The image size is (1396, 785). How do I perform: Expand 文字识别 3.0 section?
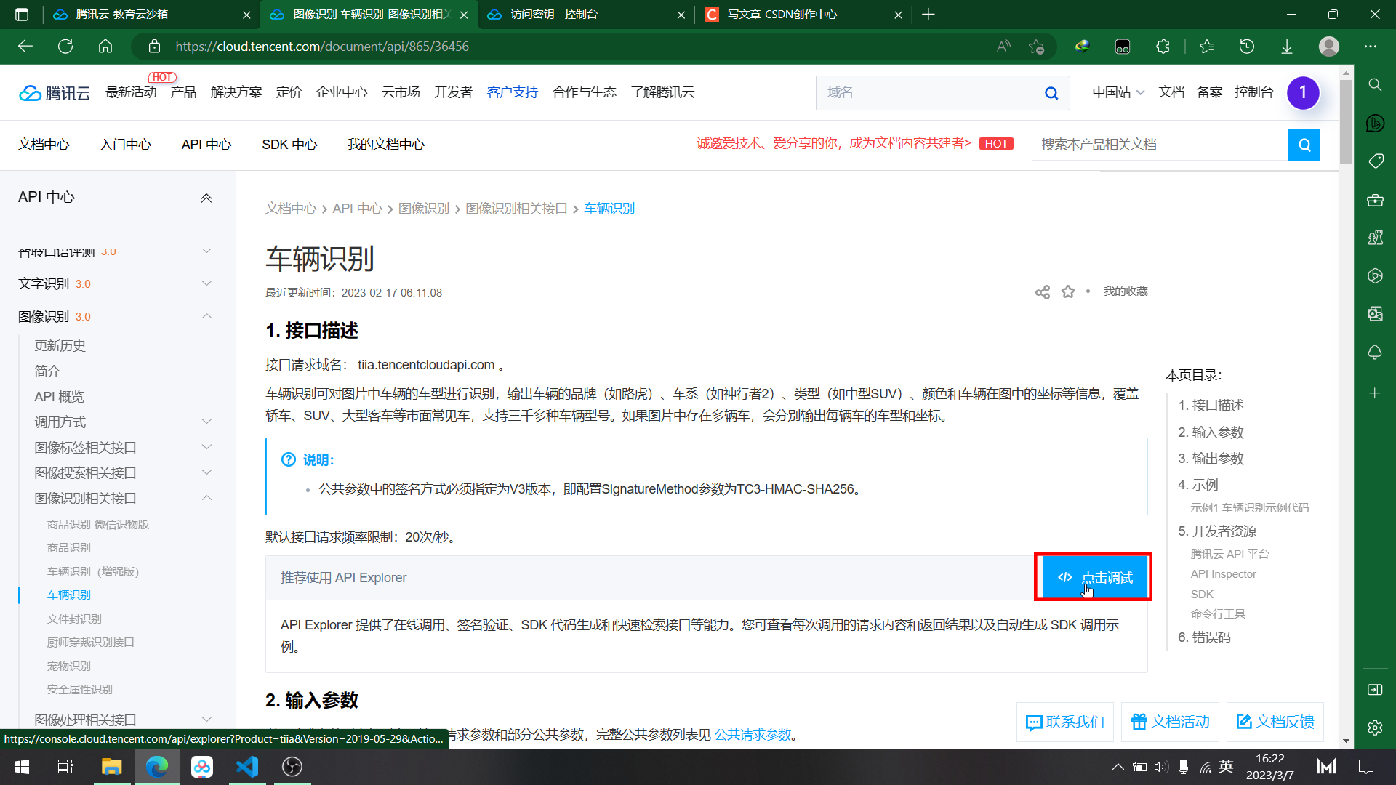click(206, 283)
